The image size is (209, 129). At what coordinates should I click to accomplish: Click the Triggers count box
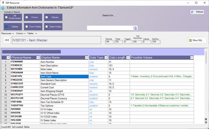tap(128, 42)
